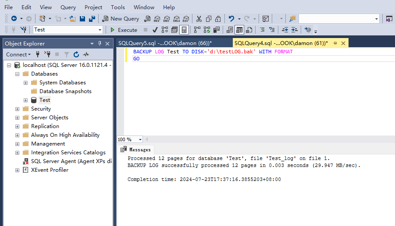Open a Database Engine Query via its icon
Screen dimensions: 395x226
click(x=147, y=19)
